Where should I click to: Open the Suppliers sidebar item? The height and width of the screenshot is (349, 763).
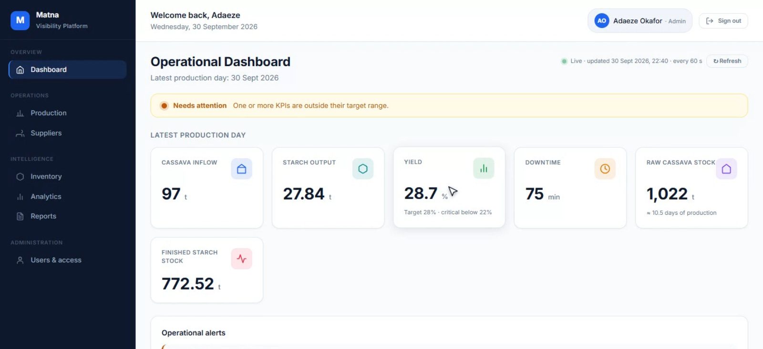click(68, 133)
